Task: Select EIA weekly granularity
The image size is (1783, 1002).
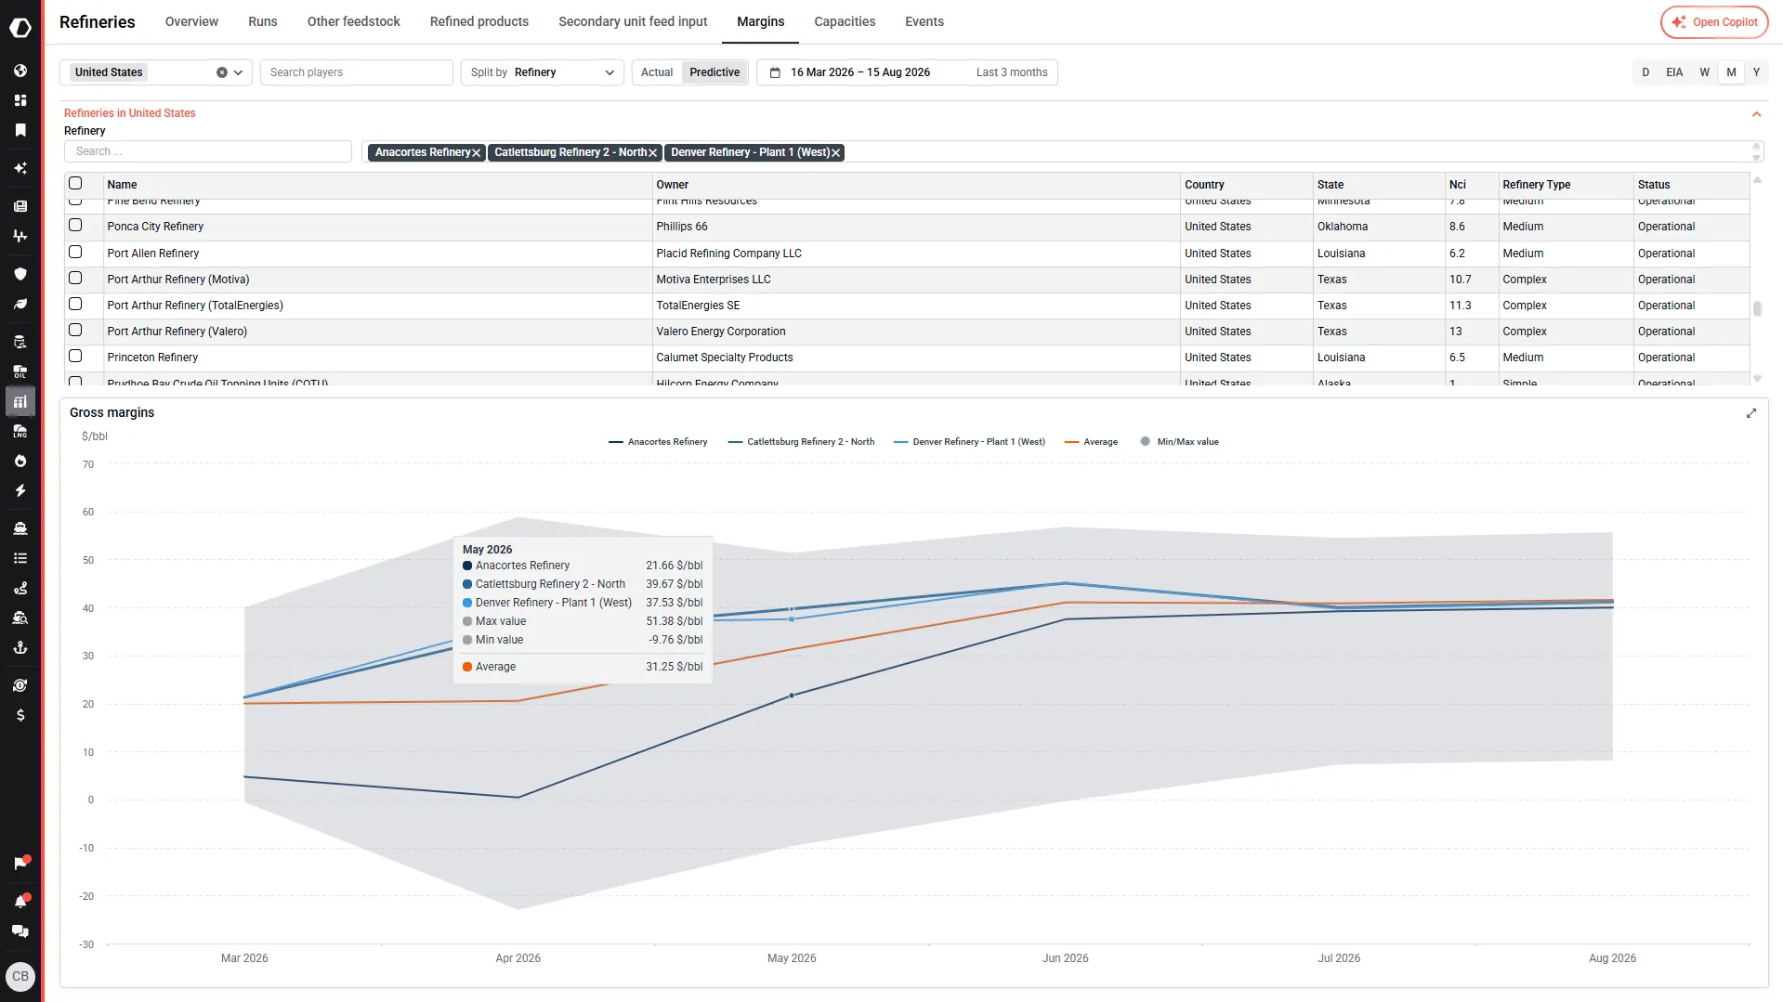Action: [x=1674, y=72]
